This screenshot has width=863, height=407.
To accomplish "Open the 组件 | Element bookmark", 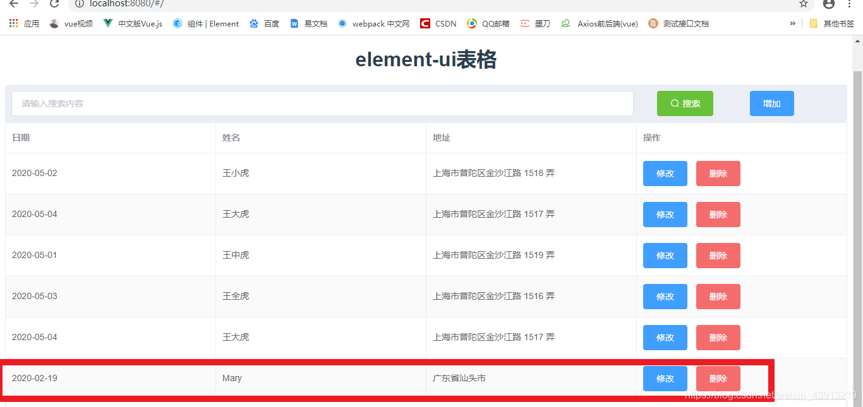I will coord(206,23).
